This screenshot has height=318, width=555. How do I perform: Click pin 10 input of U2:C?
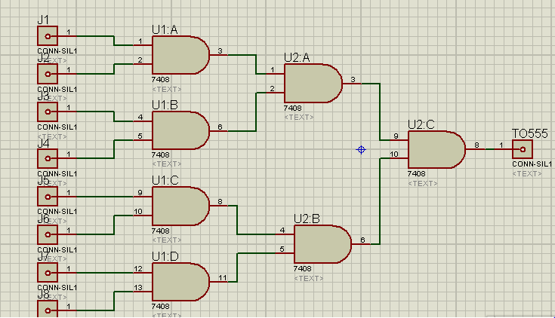(399, 157)
